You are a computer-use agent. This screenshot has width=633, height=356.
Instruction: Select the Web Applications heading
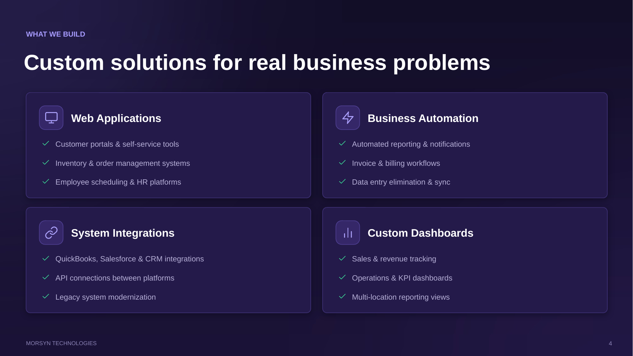coord(116,118)
